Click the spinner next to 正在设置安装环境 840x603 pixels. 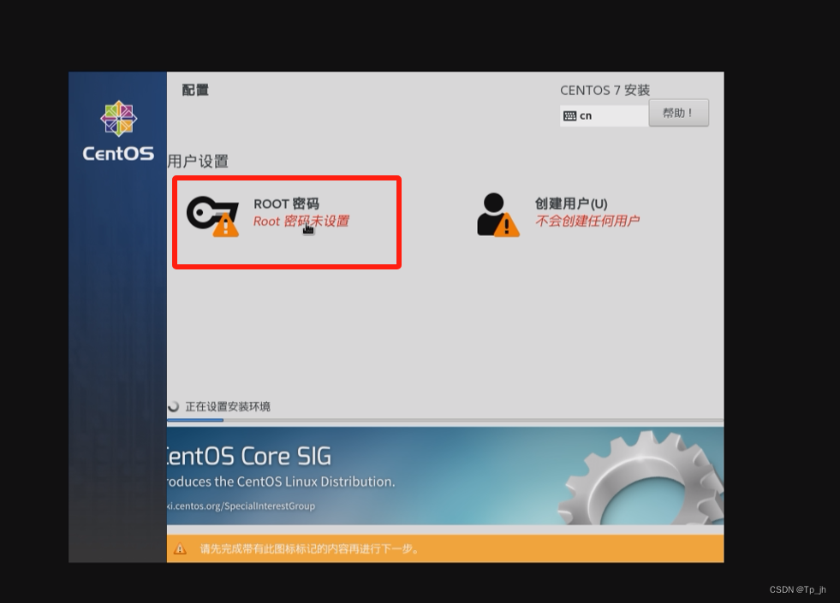pos(173,406)
